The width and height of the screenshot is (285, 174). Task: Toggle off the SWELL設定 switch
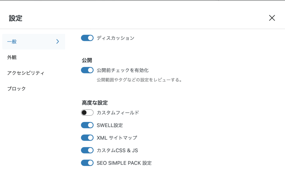point(87,125)
